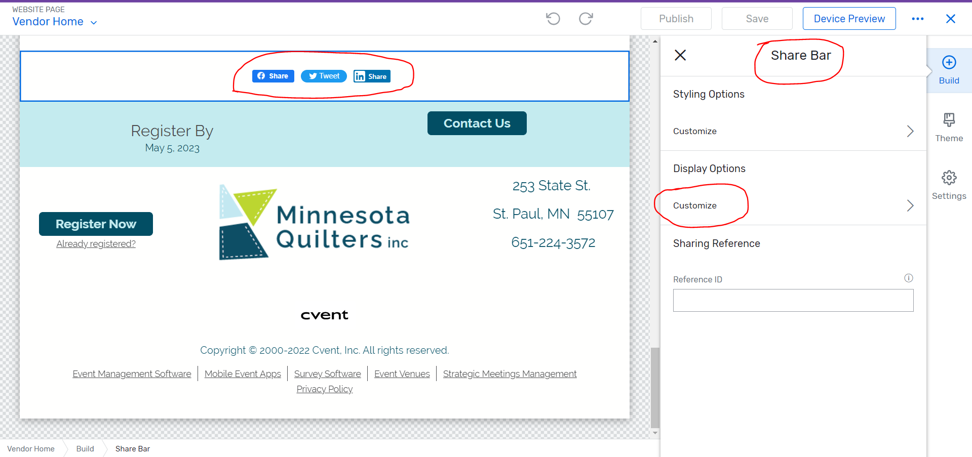The height and width of the screenshot is (457, 972).
Task: Click the Reference ID info icon
Action: pos(909,278)
